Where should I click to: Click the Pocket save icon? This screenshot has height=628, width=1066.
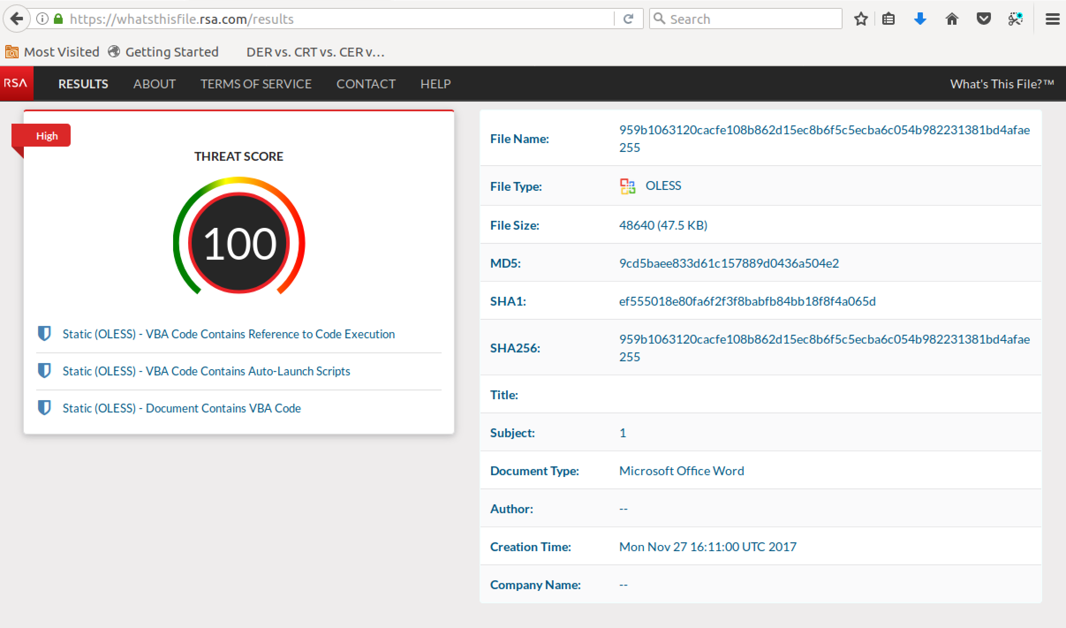click(x=983, y=19)
